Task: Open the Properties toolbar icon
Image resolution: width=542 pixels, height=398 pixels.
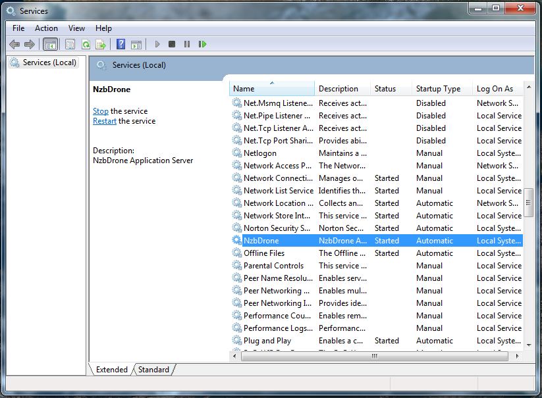Action: click(x=70, y=44)
